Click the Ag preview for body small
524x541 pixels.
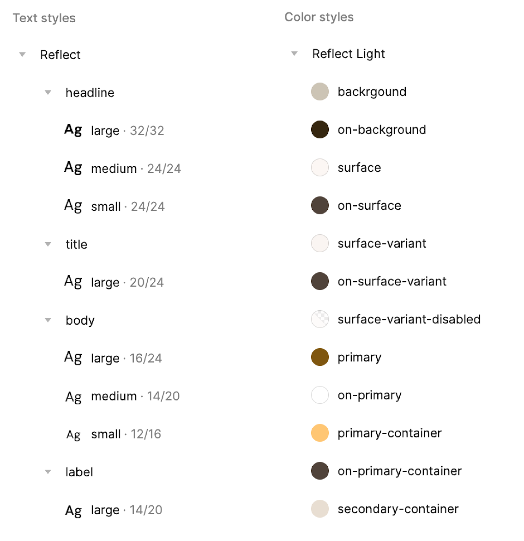(73, 434)
